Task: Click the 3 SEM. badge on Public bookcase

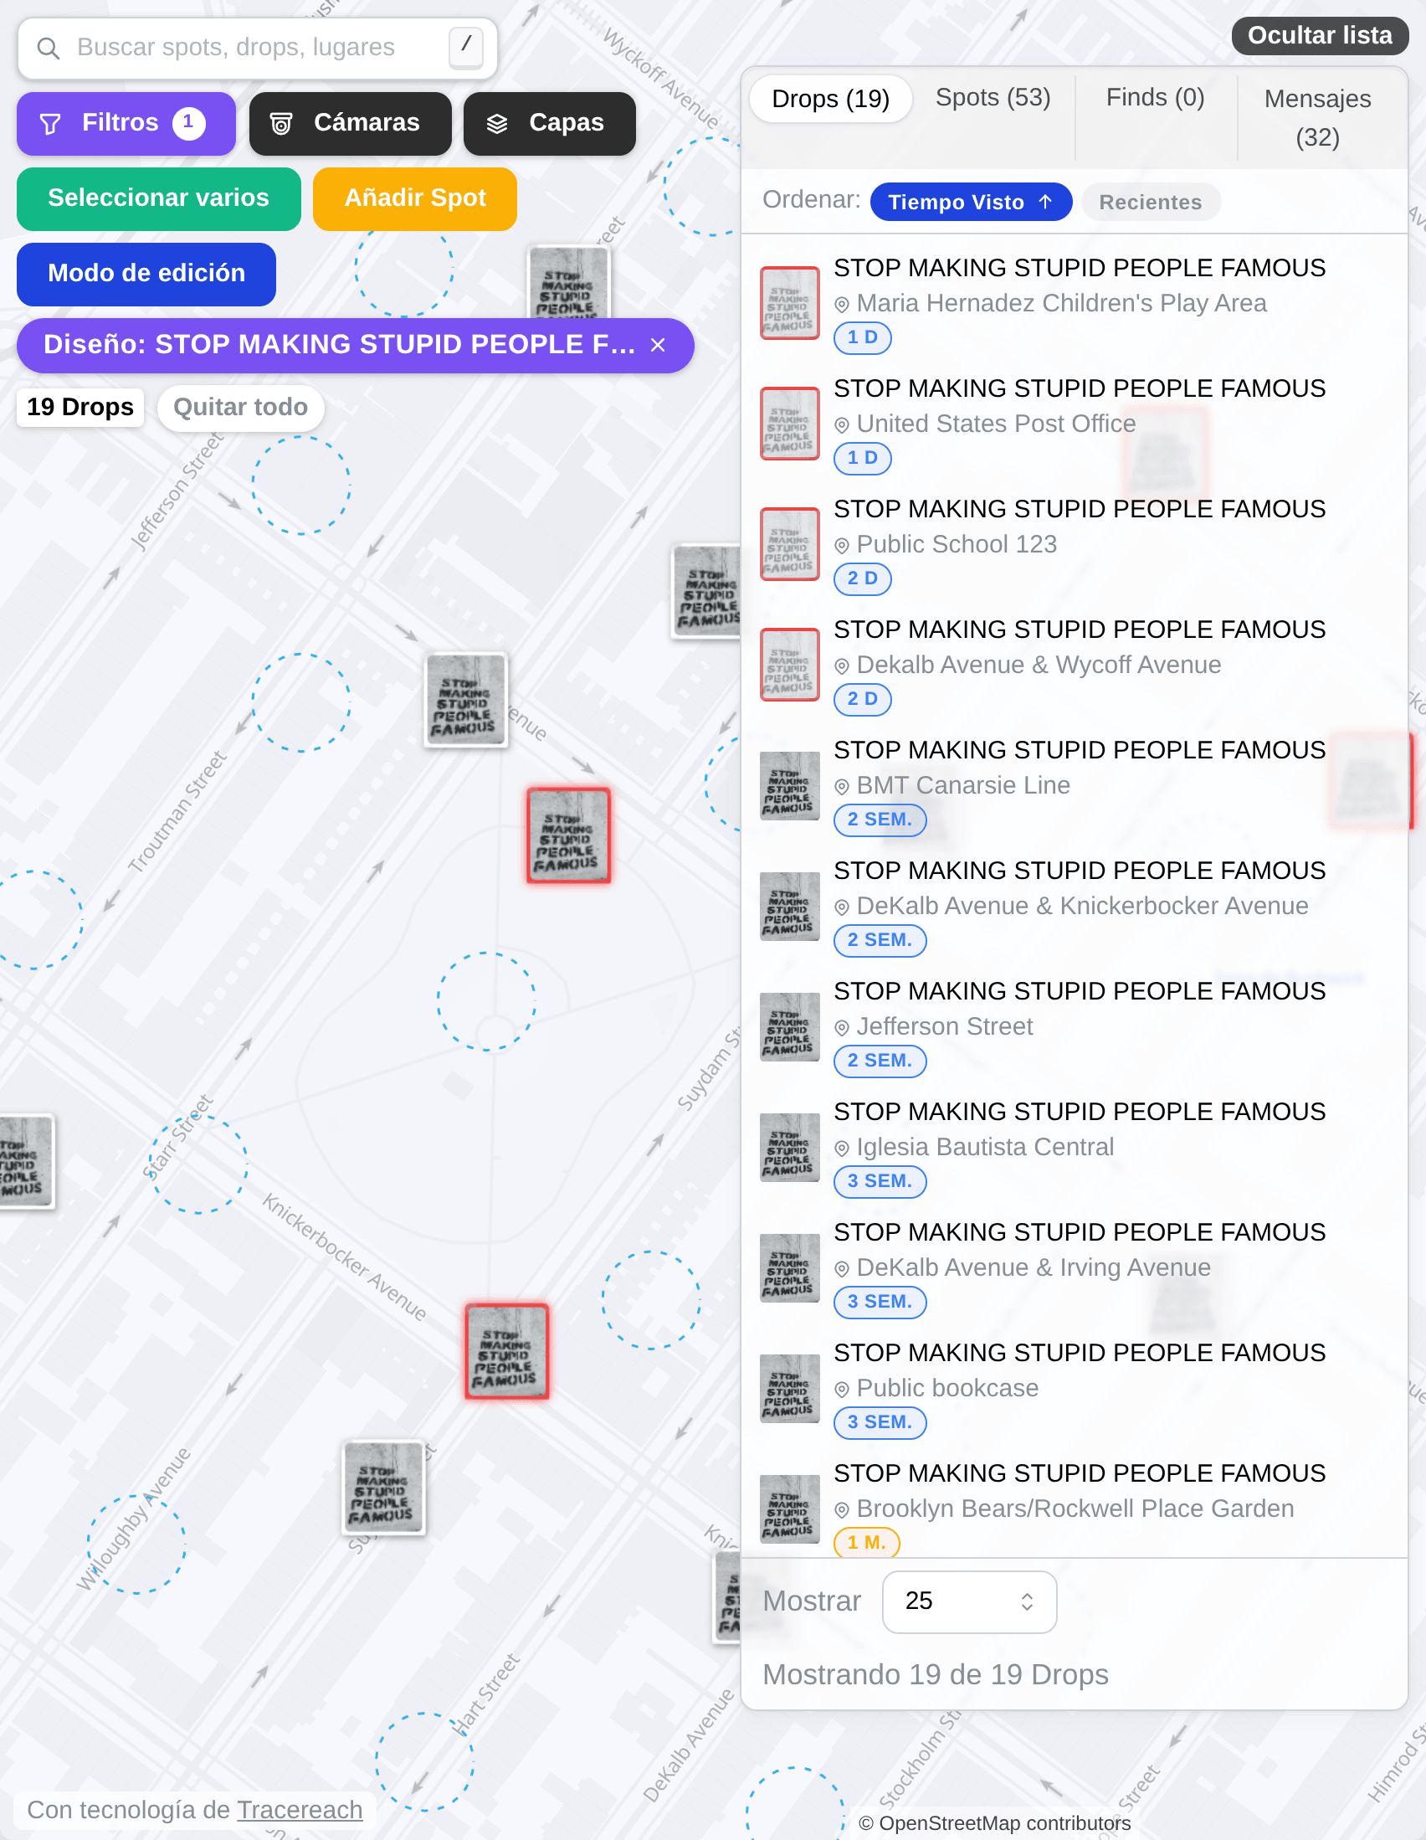Action: point(880,1422)
